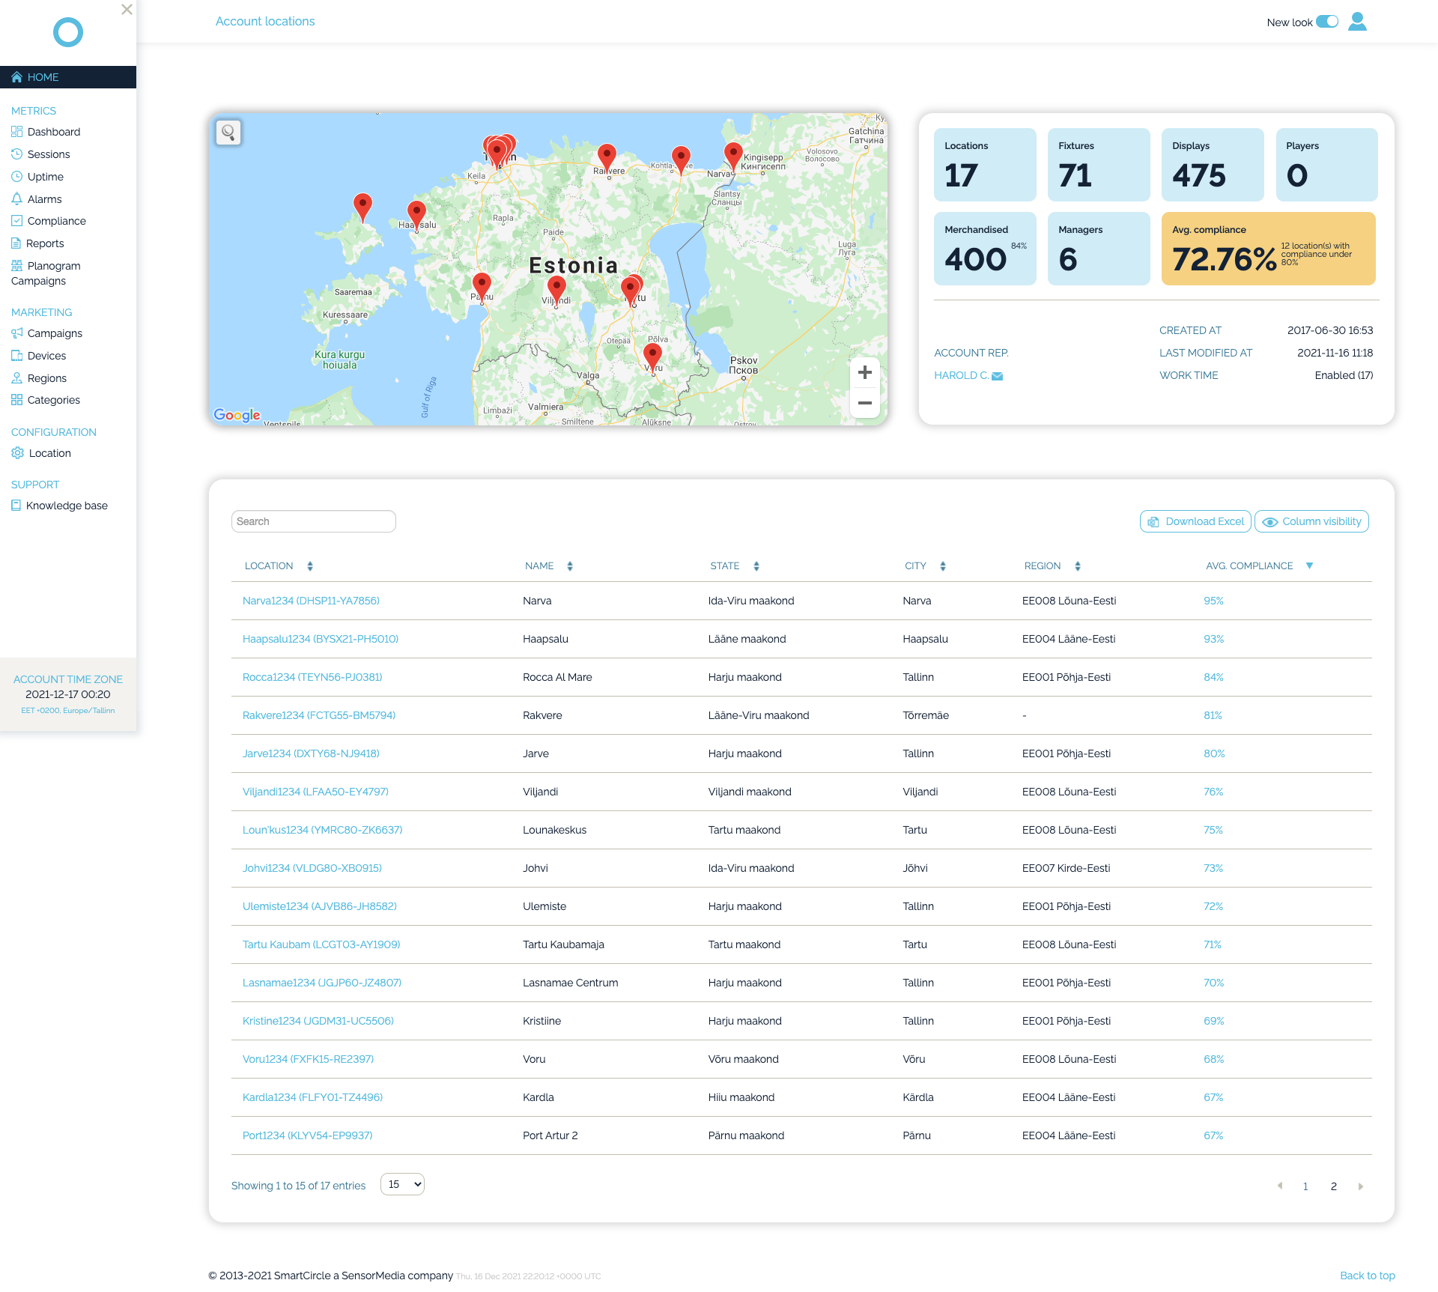This screenshot has height=1292, width=1438.
Task: Open the Alarms menu item
Action: point(45,199)
